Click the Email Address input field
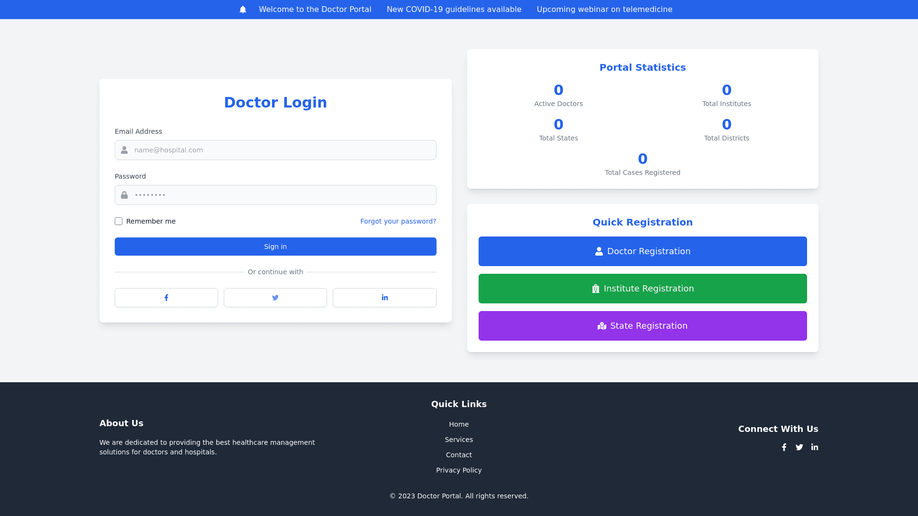 [282, 150]
